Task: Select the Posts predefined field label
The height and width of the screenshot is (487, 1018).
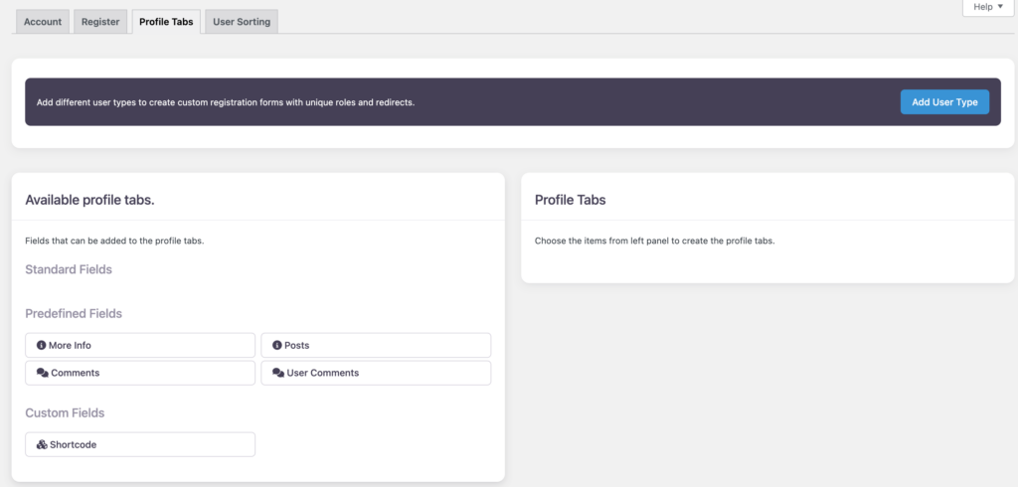Action: point(296,346)
